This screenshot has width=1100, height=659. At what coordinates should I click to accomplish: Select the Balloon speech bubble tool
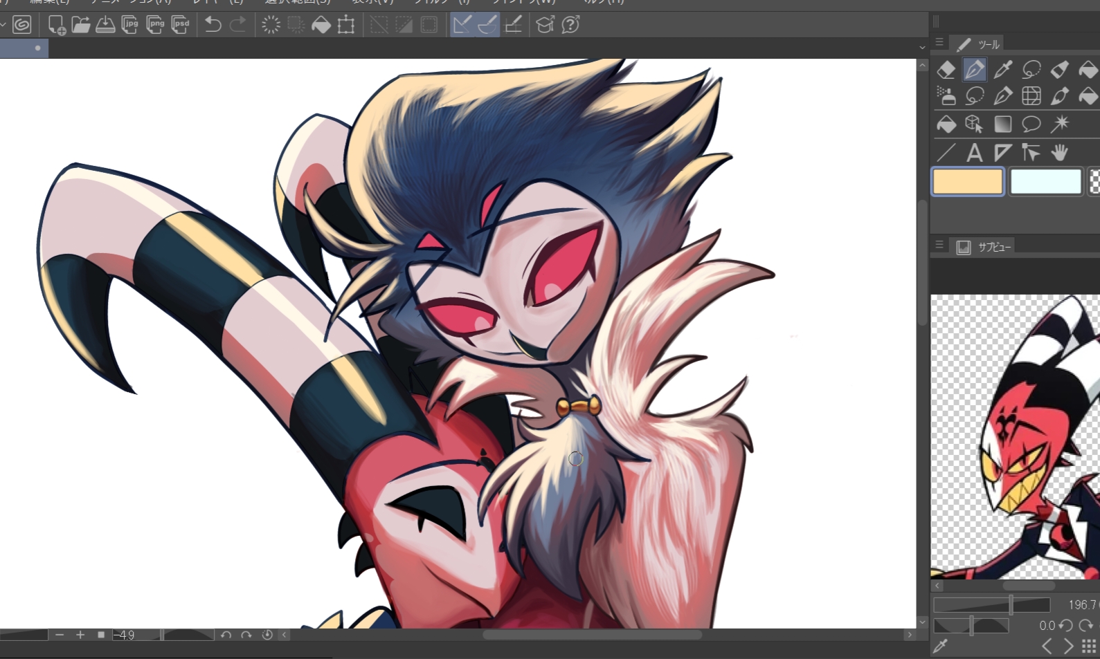click(1031, 124)
